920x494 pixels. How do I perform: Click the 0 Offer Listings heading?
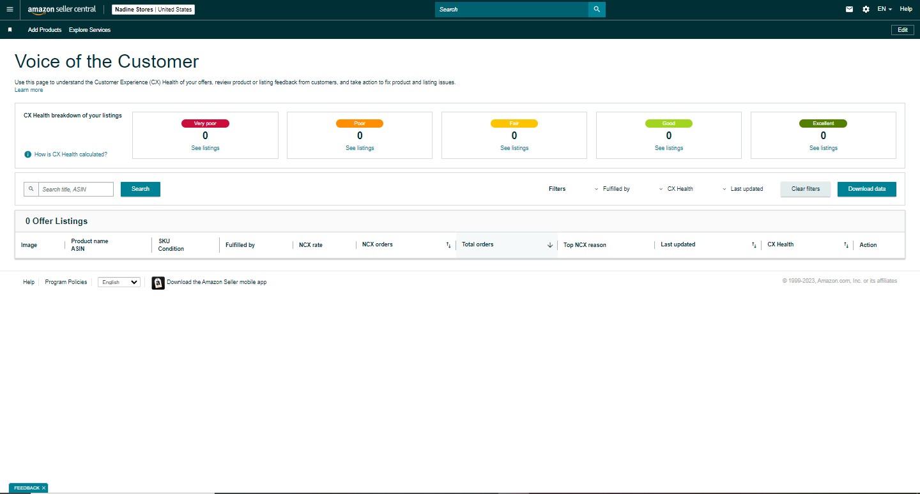coord(56,221)
